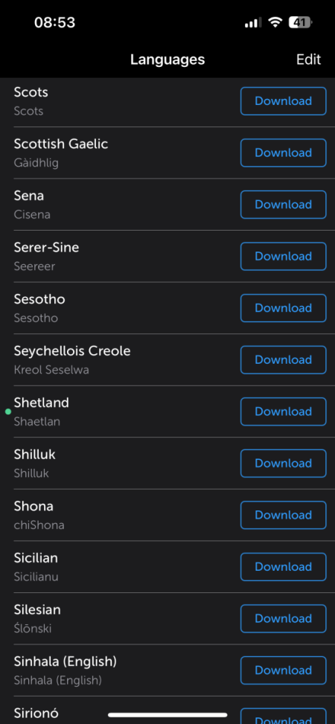This screenshot has height=724, width=335.
Task: Download the Serer-Sine language
Action: pyautogui.click(x=283, y=256)
